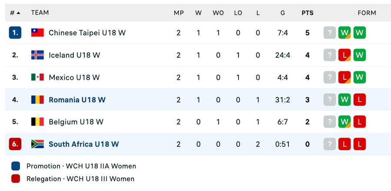Click South Africa's last red L form badge

(359, 144)
